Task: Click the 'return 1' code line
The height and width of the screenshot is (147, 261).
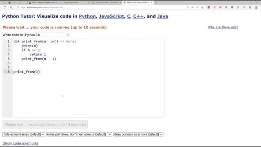Action: point(38,54)
